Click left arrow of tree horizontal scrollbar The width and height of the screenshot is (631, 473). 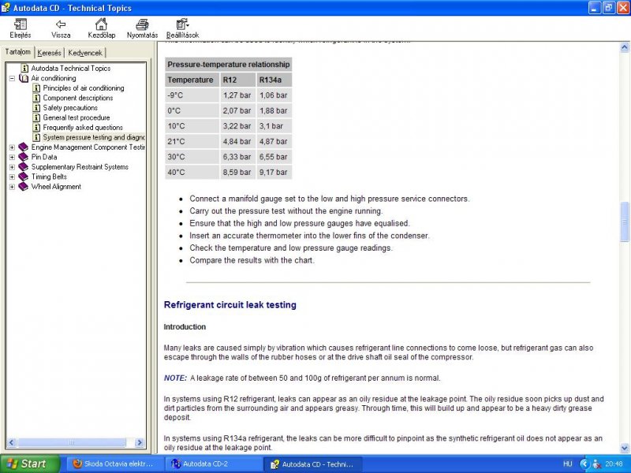point(11,442)
